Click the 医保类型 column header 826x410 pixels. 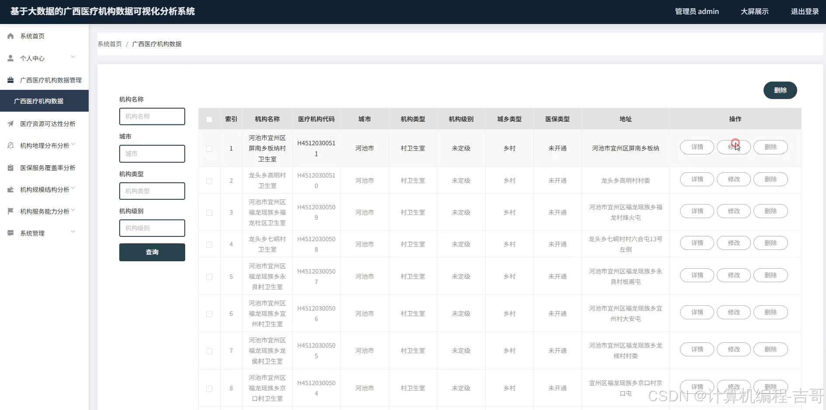[x=557, y=119]
